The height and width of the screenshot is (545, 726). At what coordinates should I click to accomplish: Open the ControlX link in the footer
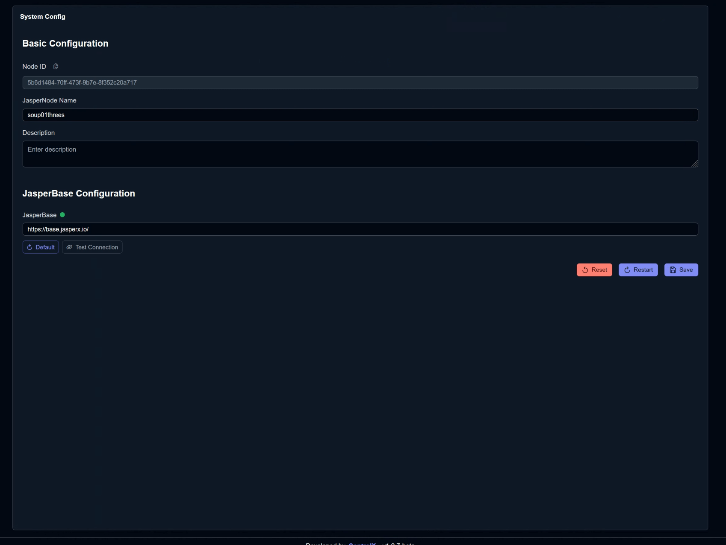tap(362, 543)
